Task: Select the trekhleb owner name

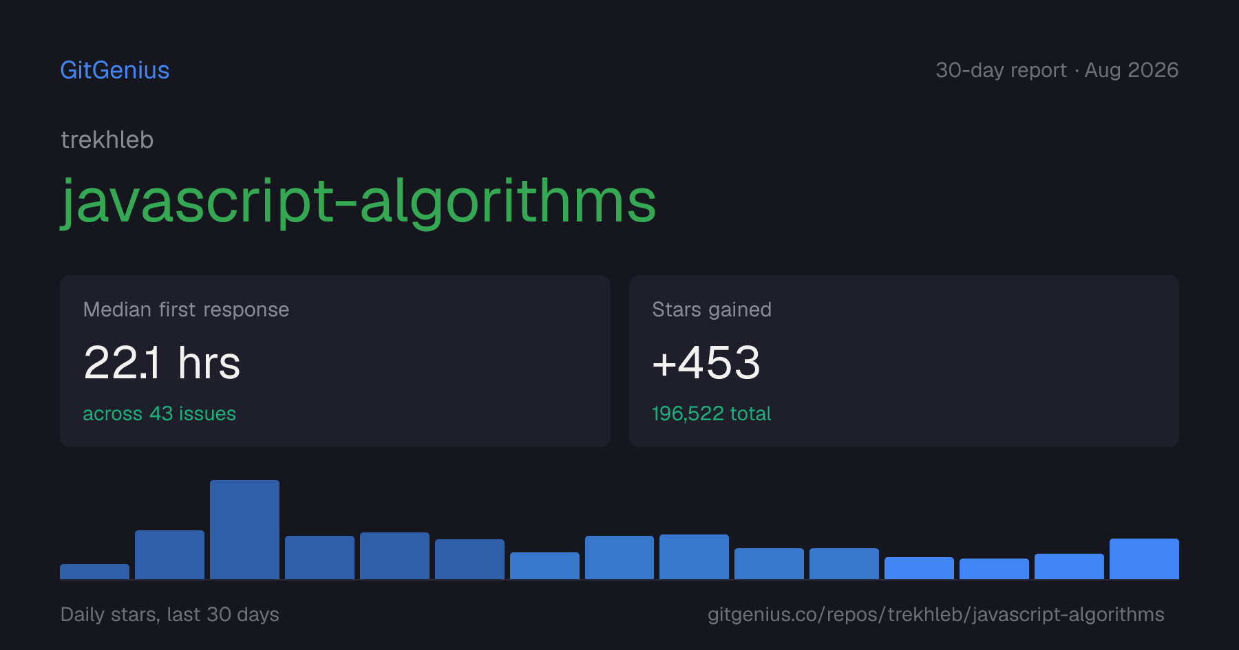Action: [x=107, y=140]
